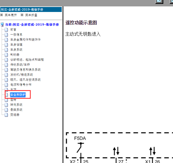The height and width of the screenshot is (163, 173).
Task: Select the 当前:别克-全新君威-2019-维修手册 root node
Action: (x=32, y=24)
